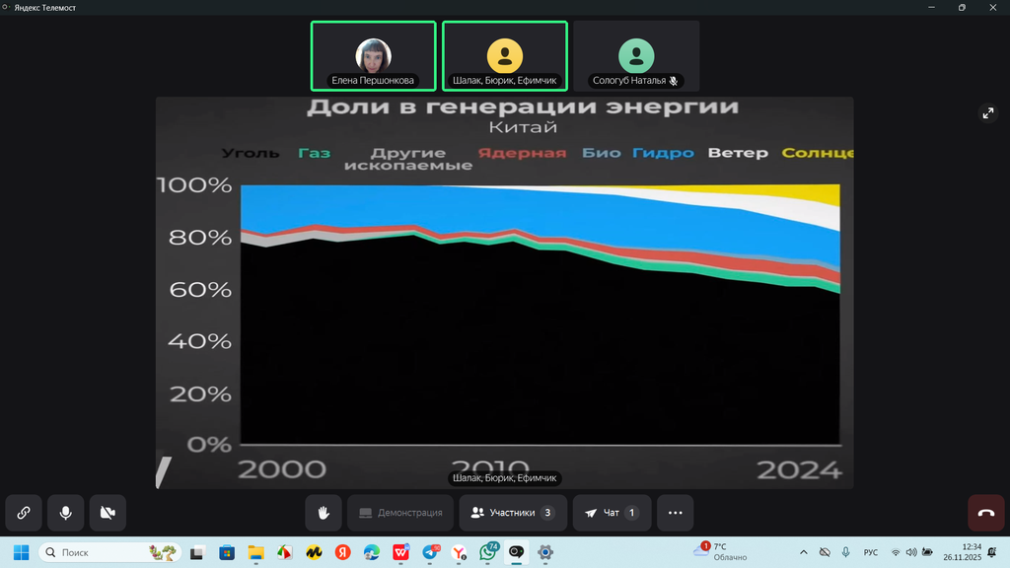This screenshot has width=1010, height=568.
Task: Toggle the camera on or off
Action: 108,513
